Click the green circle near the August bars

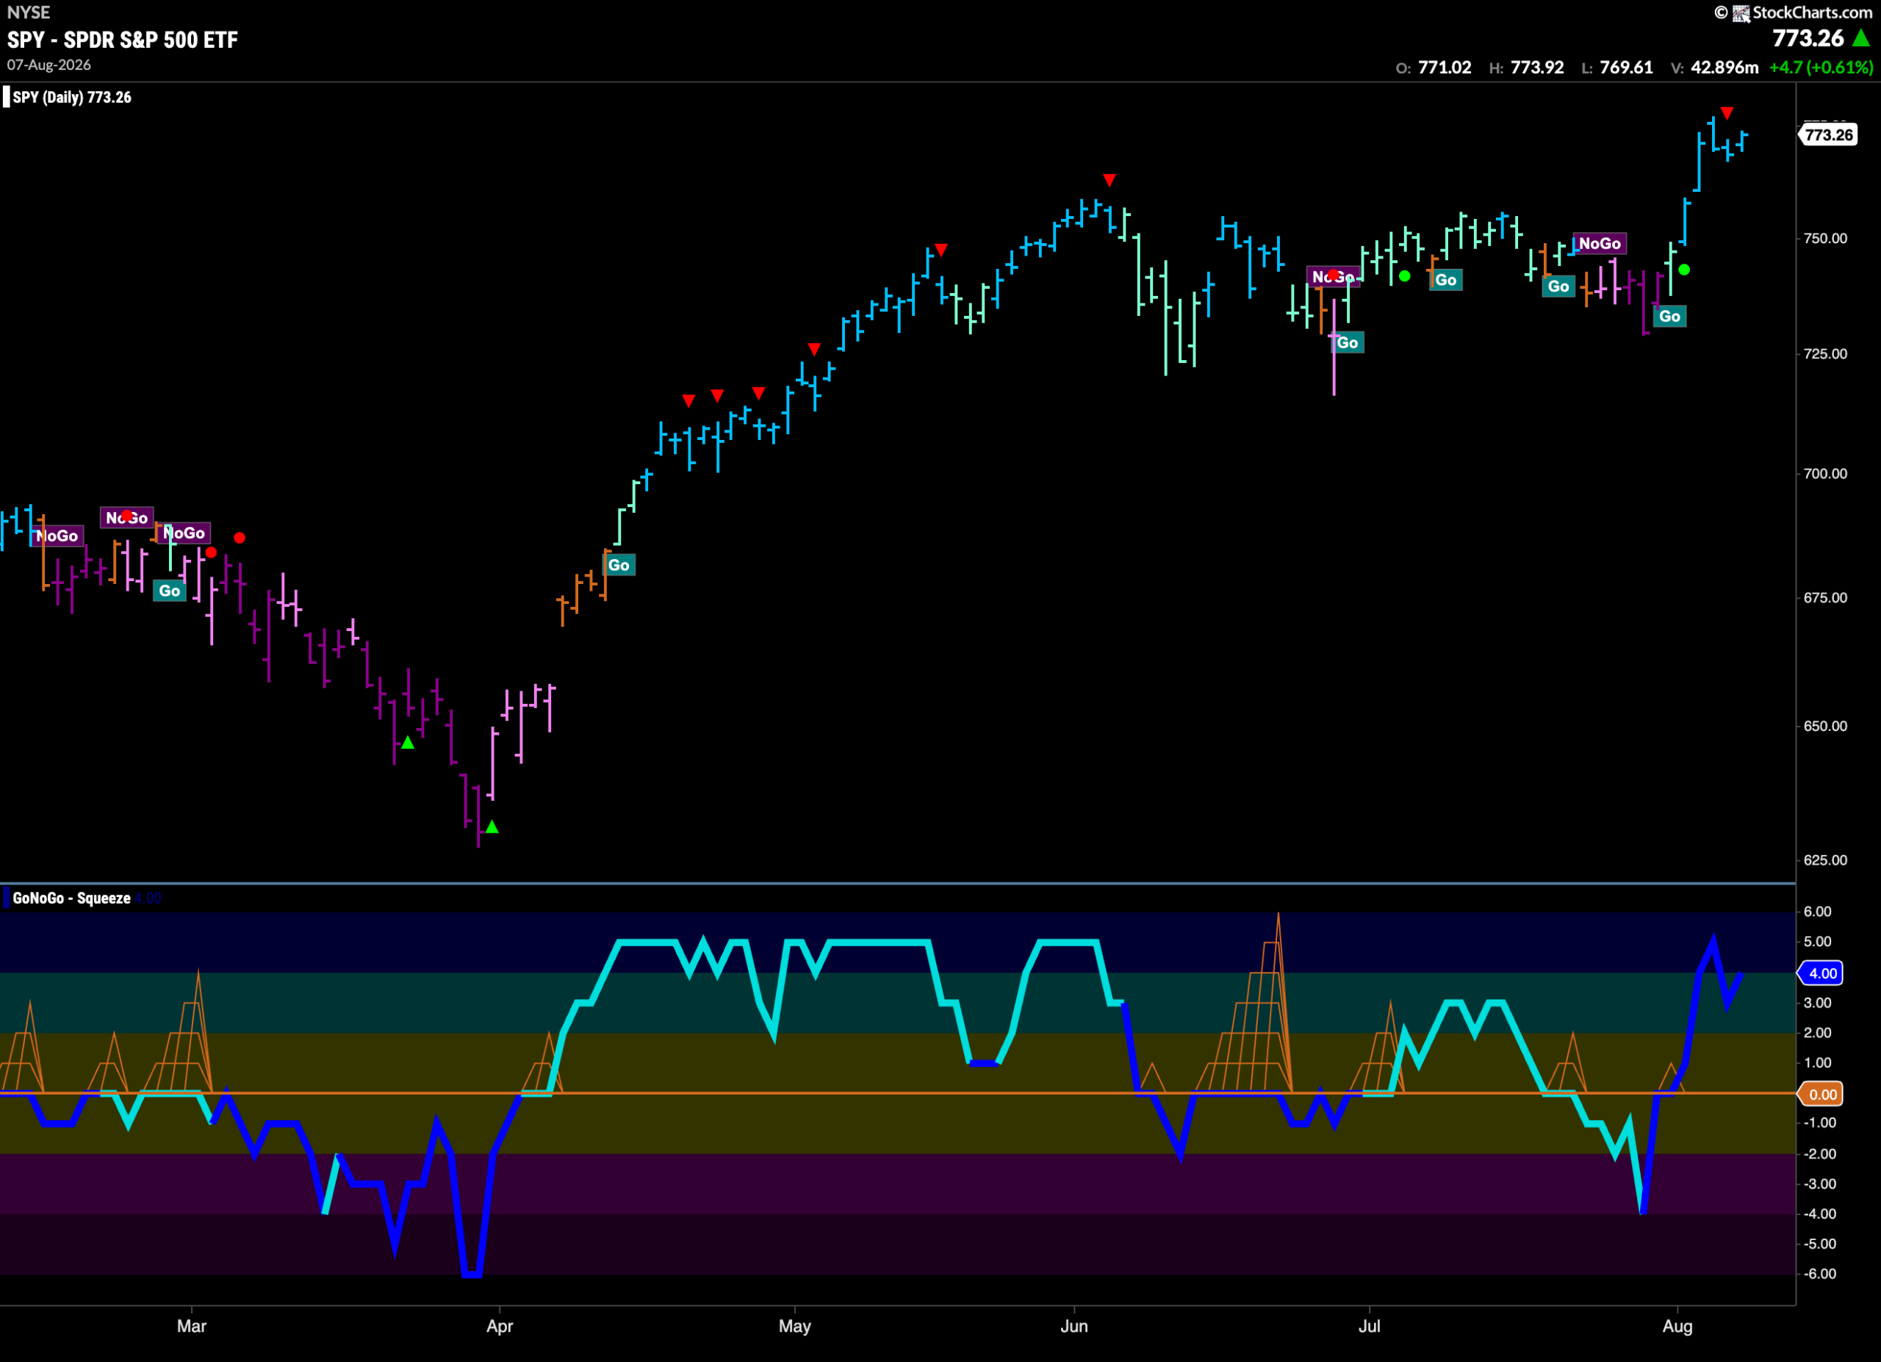tap(1683, 270)
